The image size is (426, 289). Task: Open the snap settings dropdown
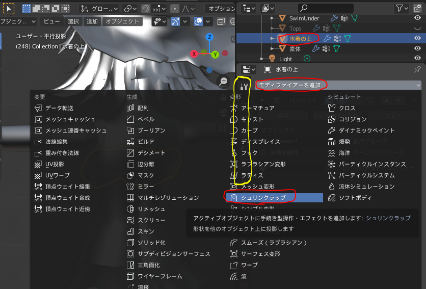click(159, 9)
